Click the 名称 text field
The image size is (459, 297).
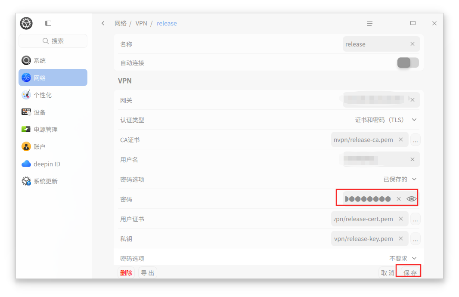tap(381, 44)
